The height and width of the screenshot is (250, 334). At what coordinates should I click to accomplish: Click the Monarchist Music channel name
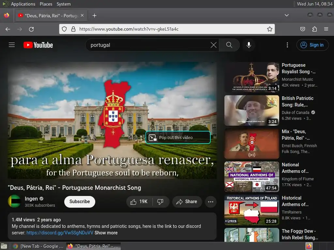297,79
